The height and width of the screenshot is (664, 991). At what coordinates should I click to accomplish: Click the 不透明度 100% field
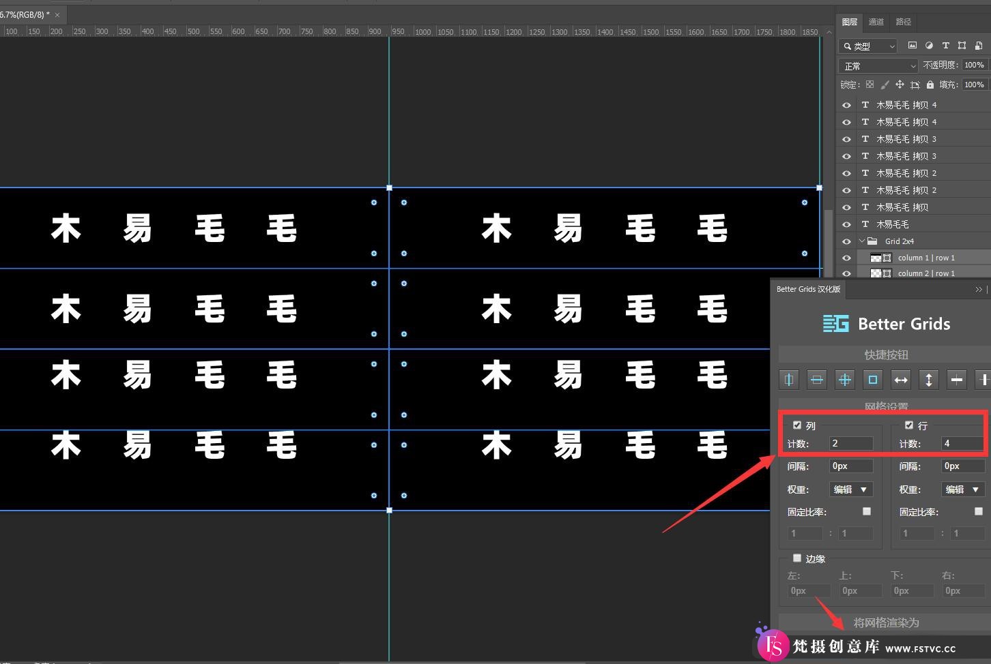click(x=975, y=65)
